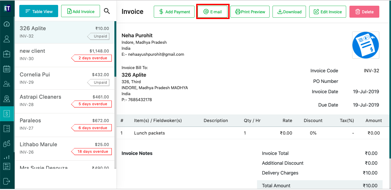Screen dimensions: 391x190
Task: Send the invoice via E-mail button
Action: click(213, 12)
